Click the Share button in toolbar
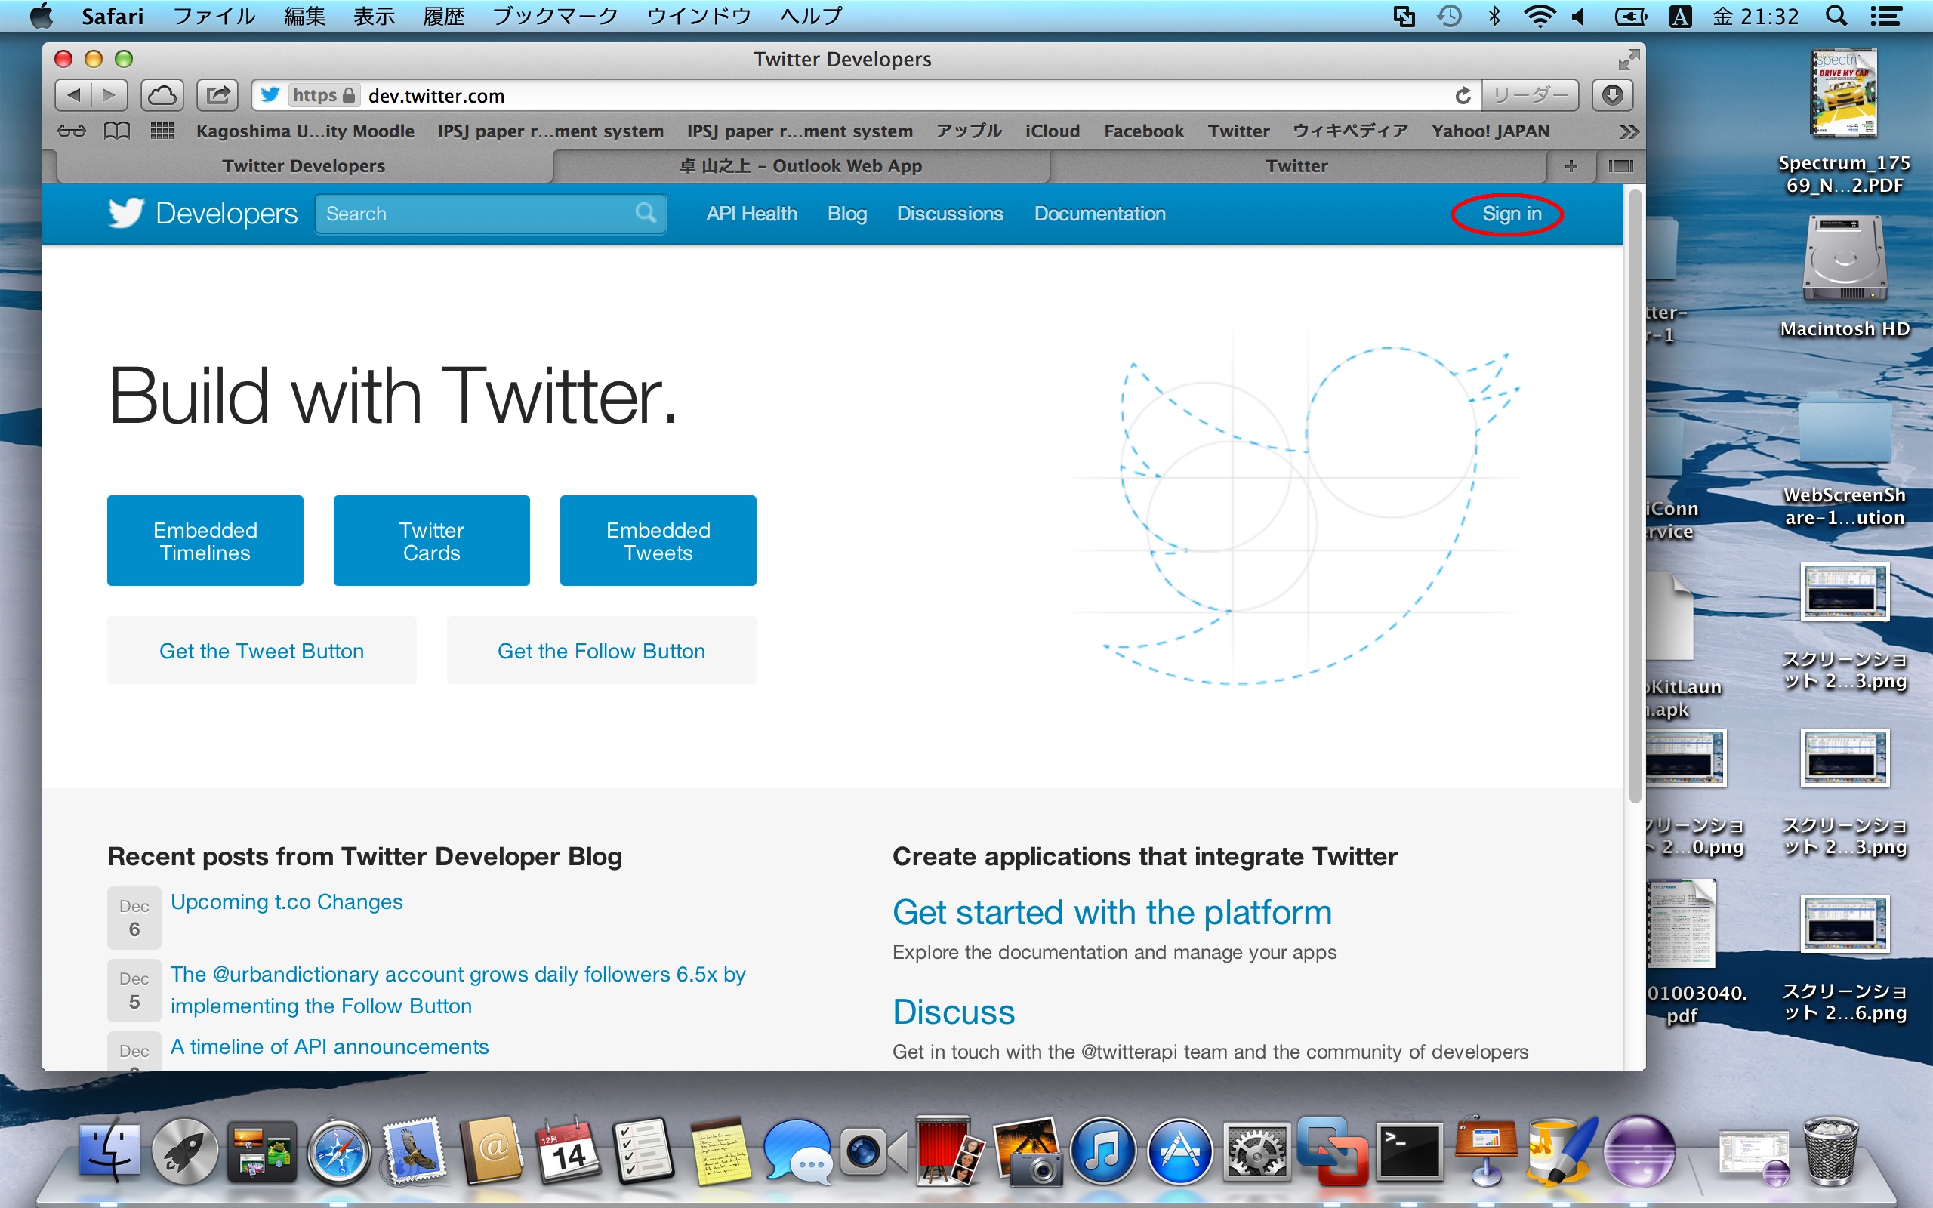 click(x=217, y=95)
